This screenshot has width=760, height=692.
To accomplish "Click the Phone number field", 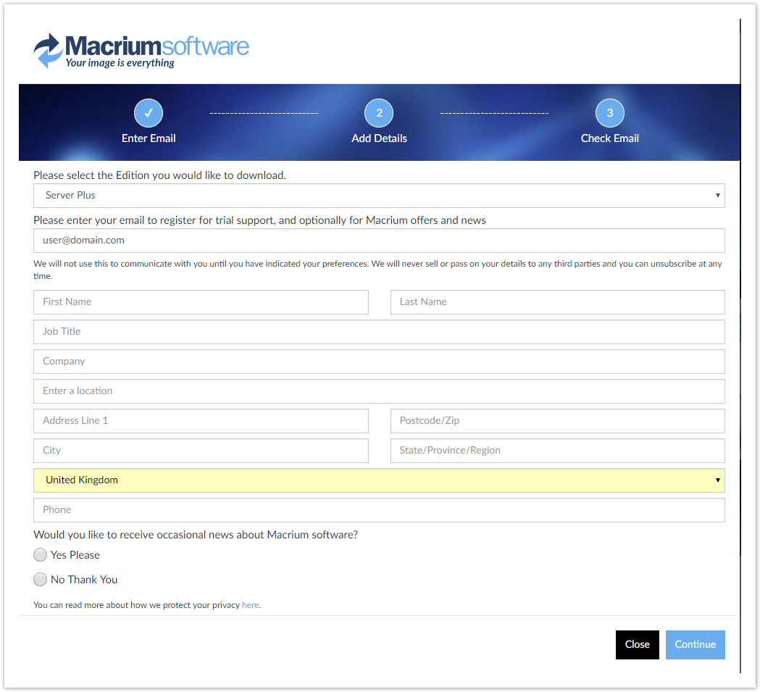I will [x=379, y=510].
